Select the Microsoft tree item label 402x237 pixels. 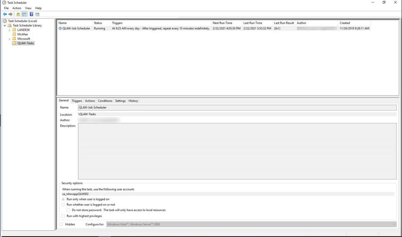[x=24, y=39]
